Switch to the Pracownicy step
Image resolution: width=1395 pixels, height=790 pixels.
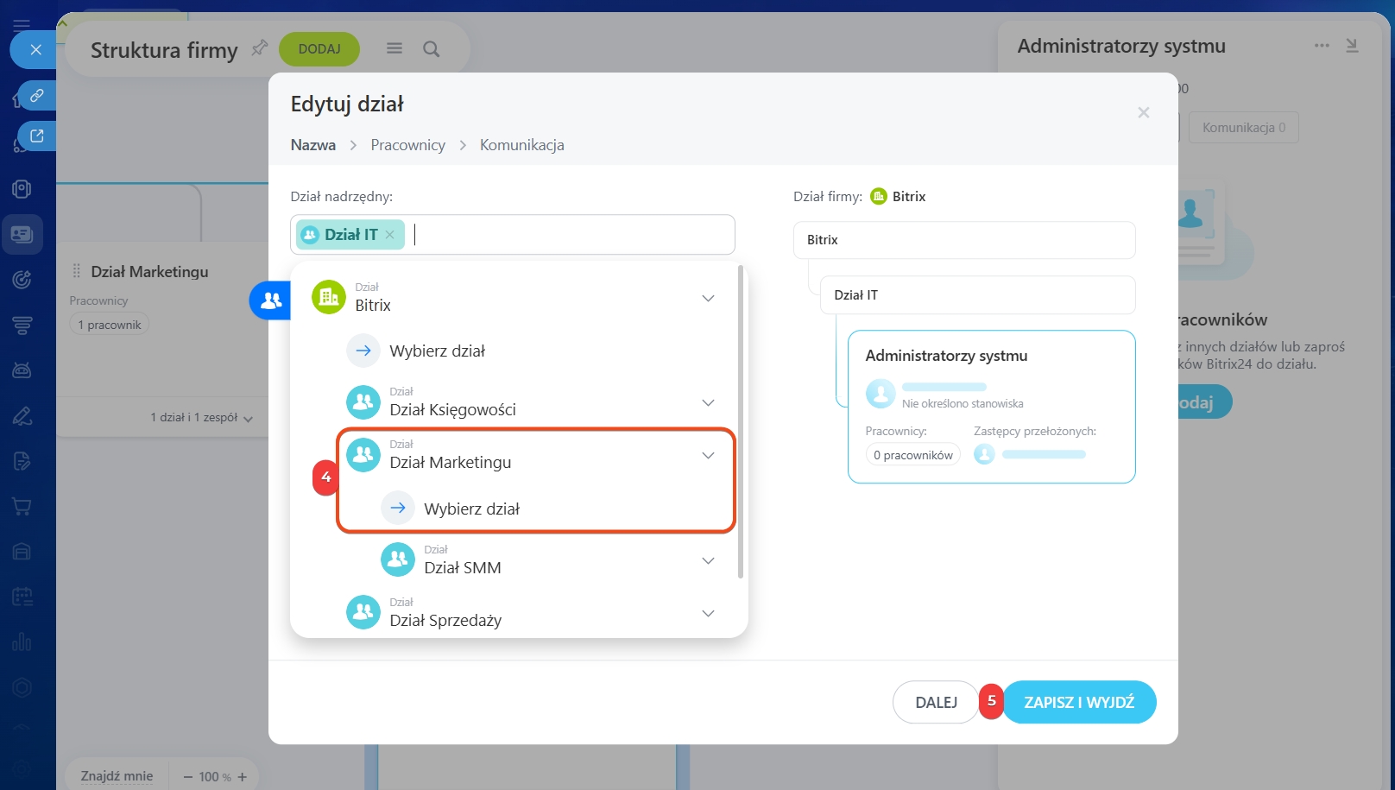click(x=407, y=145)
